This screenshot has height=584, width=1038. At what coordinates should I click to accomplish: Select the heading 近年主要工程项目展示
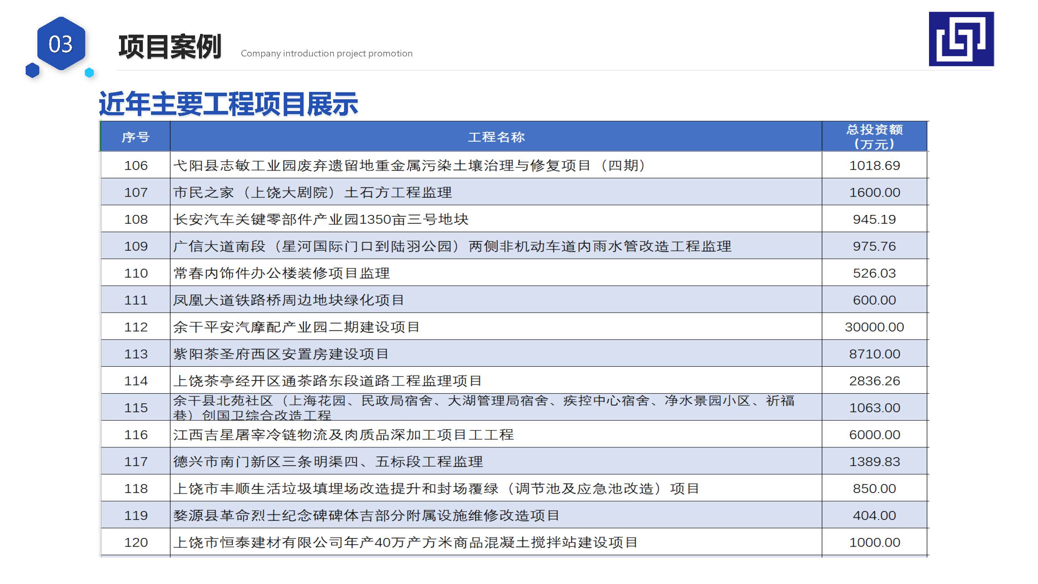pos(228,104)
